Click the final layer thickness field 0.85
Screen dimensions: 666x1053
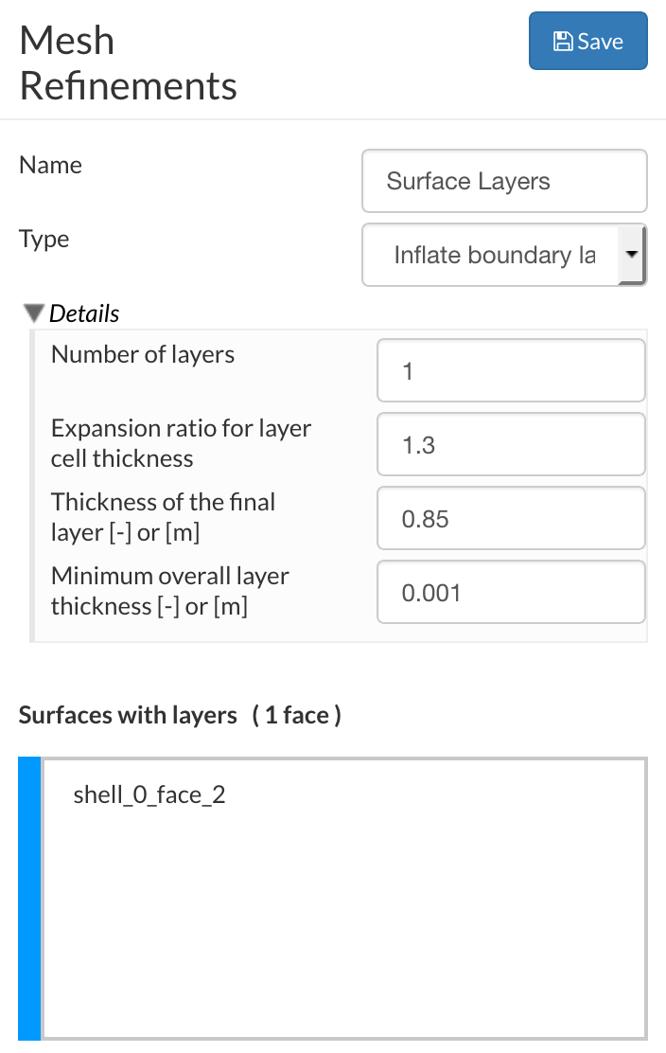[511, 519]
